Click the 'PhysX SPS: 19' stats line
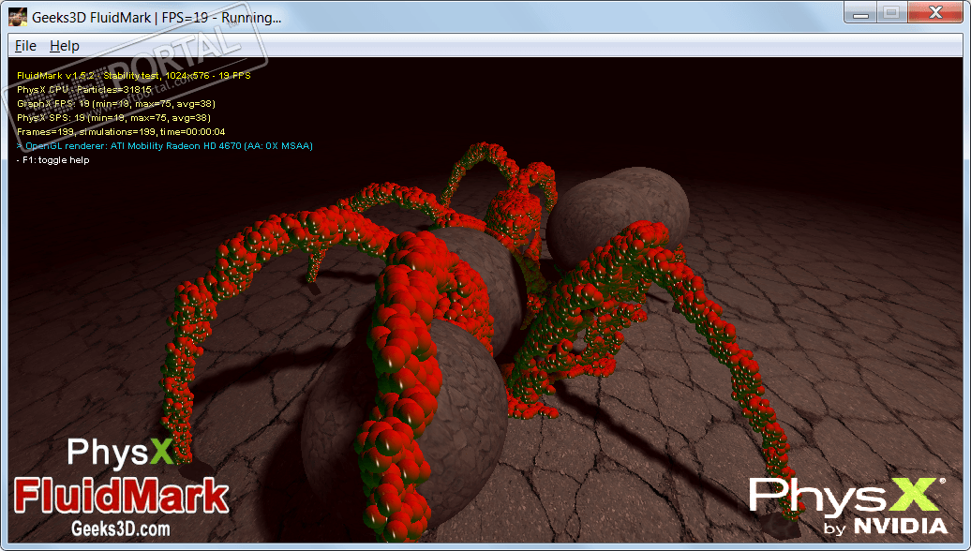Viewport: 971px width, 551px height. click(x=114, y=118)
